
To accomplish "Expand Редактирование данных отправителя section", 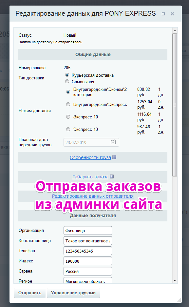I will tap(93, 196).
